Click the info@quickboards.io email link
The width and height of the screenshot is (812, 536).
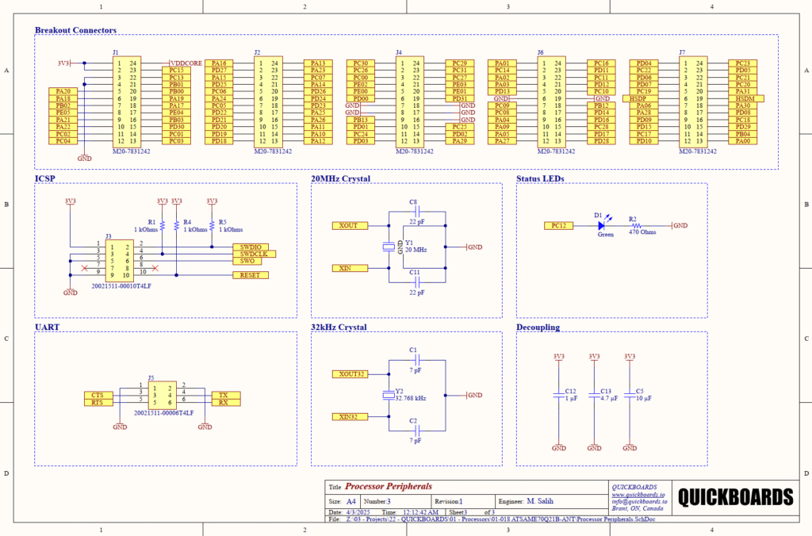[x=639, y=502]
